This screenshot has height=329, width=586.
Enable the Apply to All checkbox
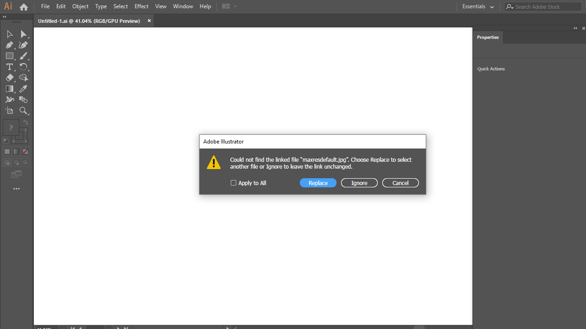click(233, 183)
